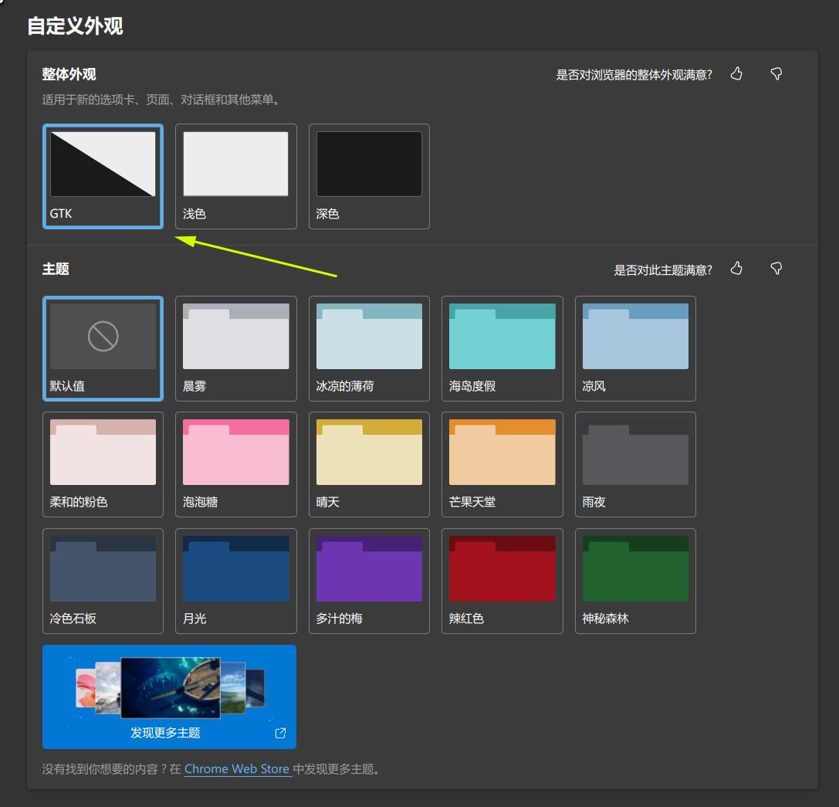The image size is (839, 807).
Task: Pick the 辣红色 red theme
Action: coord(502,581)
